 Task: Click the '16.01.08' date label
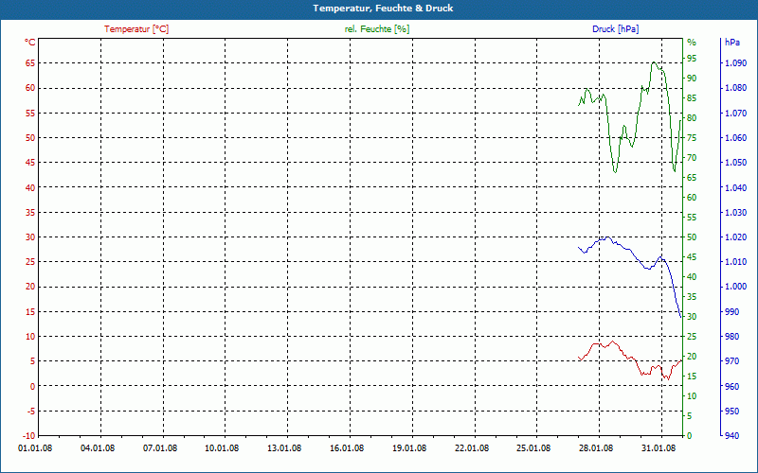point(347,447)
